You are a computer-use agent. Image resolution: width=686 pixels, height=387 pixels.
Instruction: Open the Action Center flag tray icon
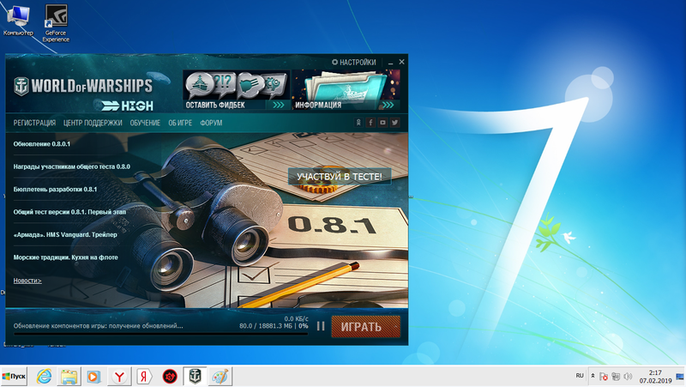(x=604, y=377)
